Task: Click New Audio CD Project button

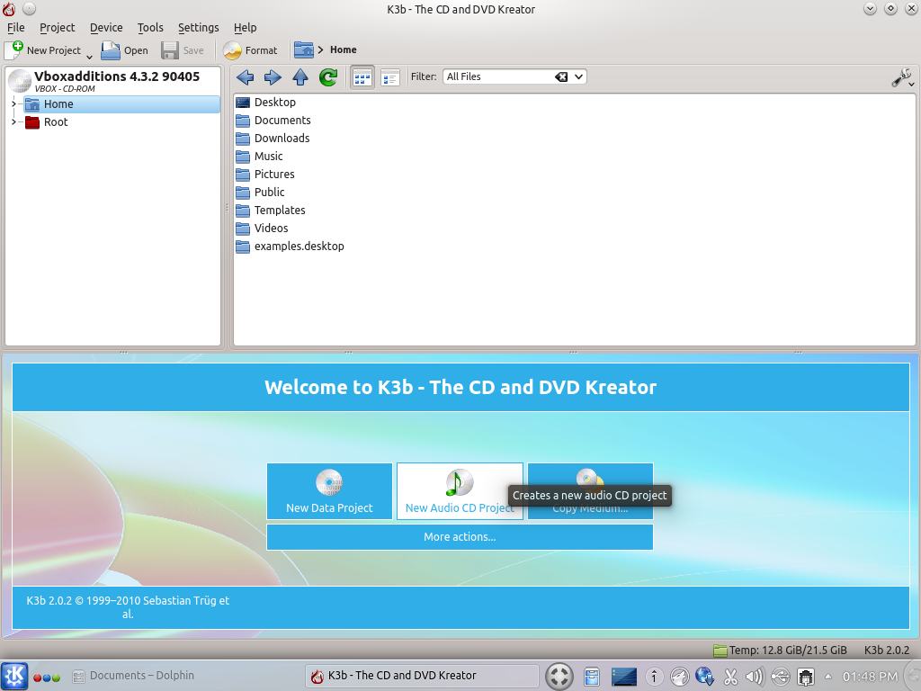Action: [x=460, y=491]
